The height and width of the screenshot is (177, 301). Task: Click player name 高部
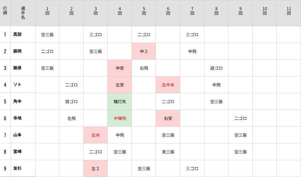17,34
